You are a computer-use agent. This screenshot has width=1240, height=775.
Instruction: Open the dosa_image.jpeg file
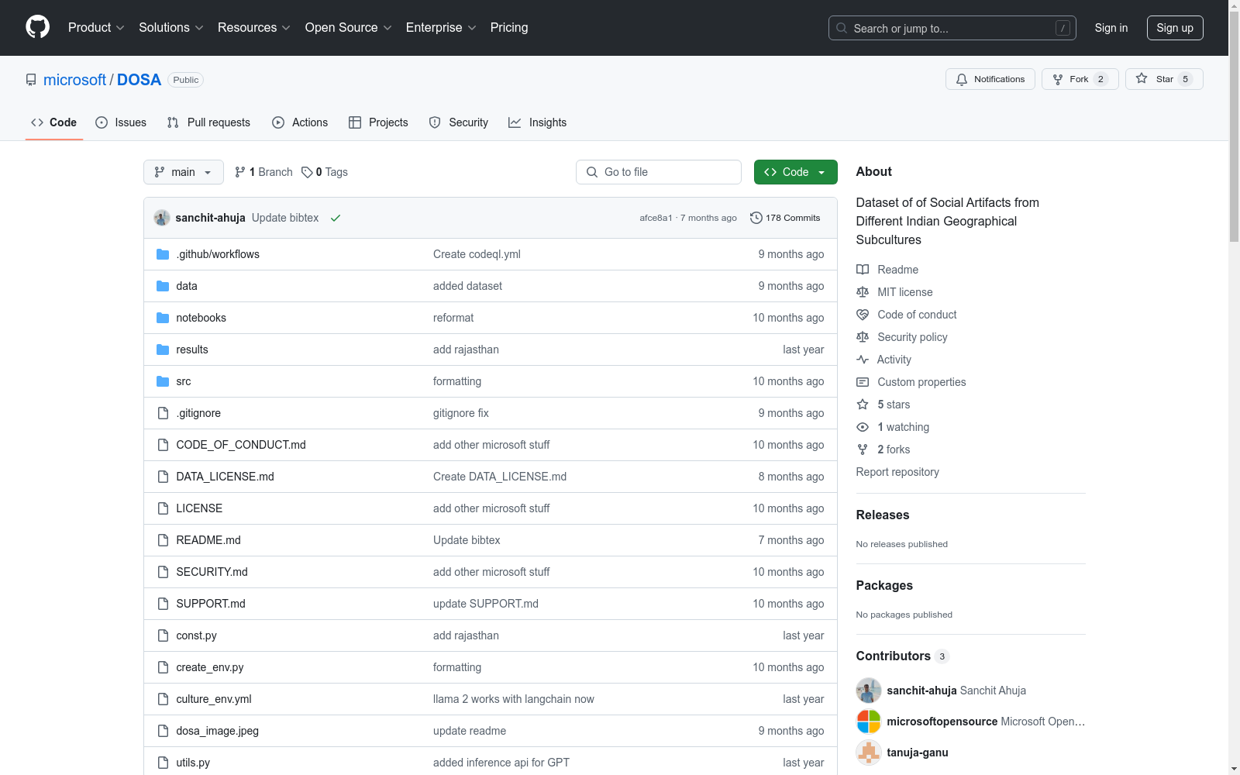pyautogui.click(x=218, y=731)
